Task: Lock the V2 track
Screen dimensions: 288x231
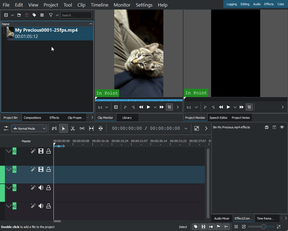Action: [x=49, y=151]
